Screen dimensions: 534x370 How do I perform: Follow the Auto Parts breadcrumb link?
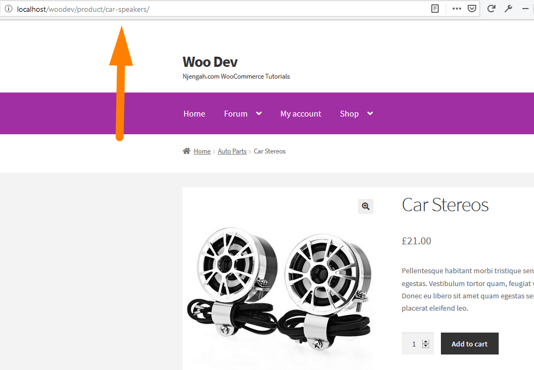[232, 151]
